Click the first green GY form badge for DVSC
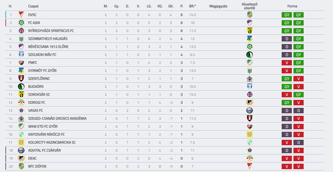The image size is (333, 172). [287, 15]
